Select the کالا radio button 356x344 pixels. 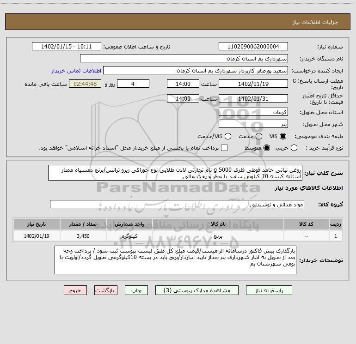pos(283,136)
